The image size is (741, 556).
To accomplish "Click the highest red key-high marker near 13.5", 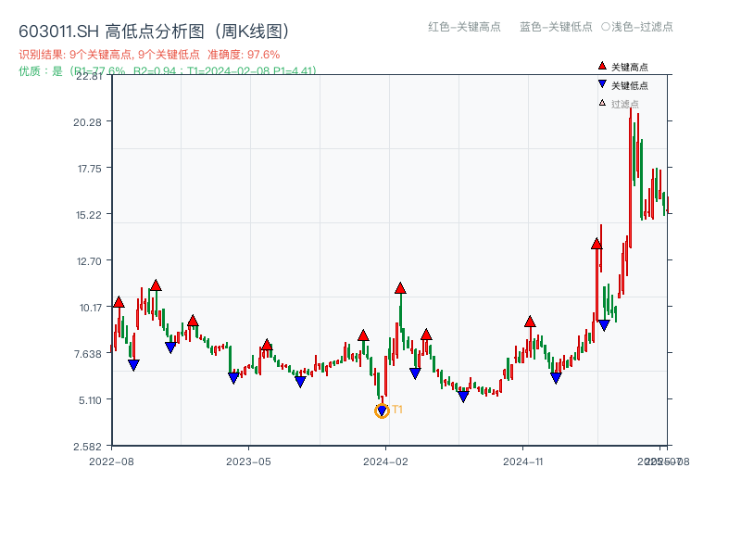I will click(x=597, y=244).
